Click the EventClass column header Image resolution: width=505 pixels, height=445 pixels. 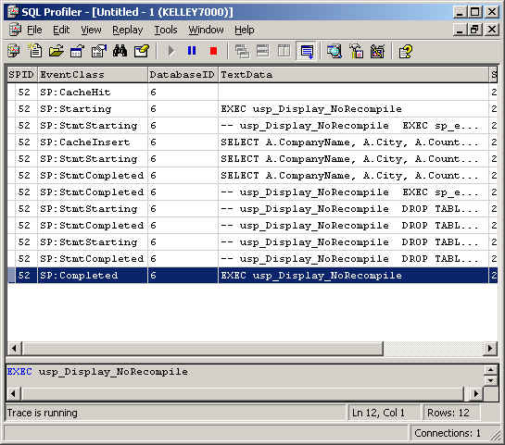pos(93,75)
